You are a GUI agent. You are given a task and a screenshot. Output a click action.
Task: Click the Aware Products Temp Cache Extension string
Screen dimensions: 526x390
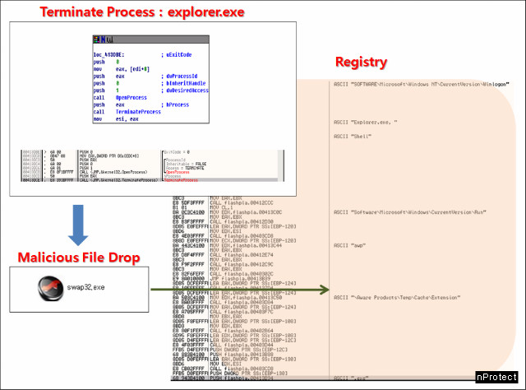coord(397,298)
